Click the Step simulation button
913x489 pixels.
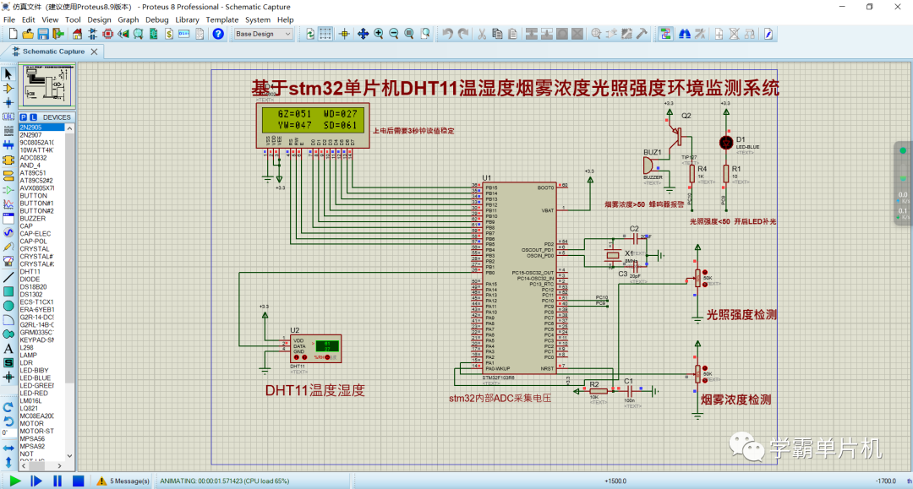tap(36, 481)
